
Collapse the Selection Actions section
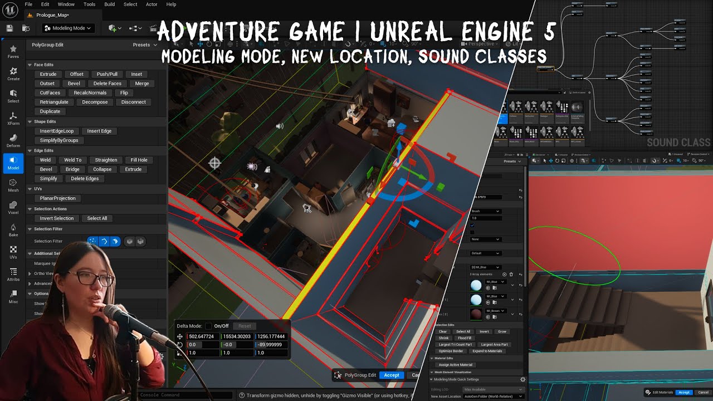point(30,209)
